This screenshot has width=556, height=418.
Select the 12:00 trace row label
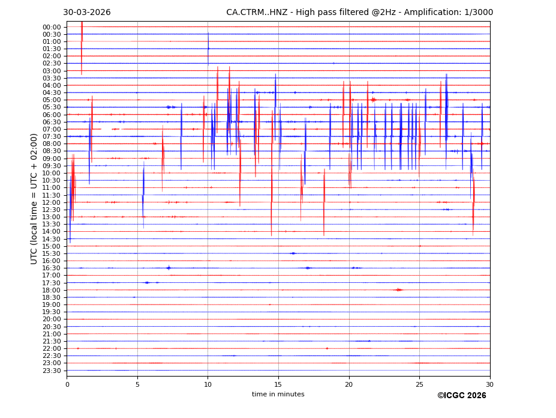click(52, 202)
